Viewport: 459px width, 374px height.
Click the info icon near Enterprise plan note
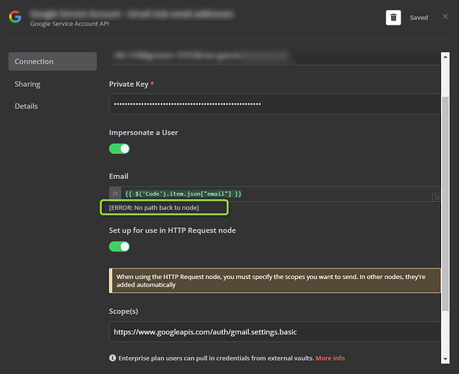click(112, 358)
